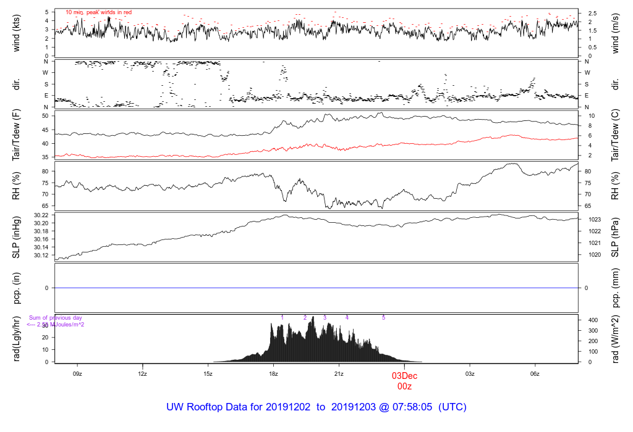The height and width of the screenshot is (432, 633).
Task: Click the '1020' tick on SLP hPa axis
Action: point(595,255)
